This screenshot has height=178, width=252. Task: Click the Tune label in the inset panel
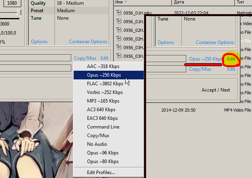[163, 19]
